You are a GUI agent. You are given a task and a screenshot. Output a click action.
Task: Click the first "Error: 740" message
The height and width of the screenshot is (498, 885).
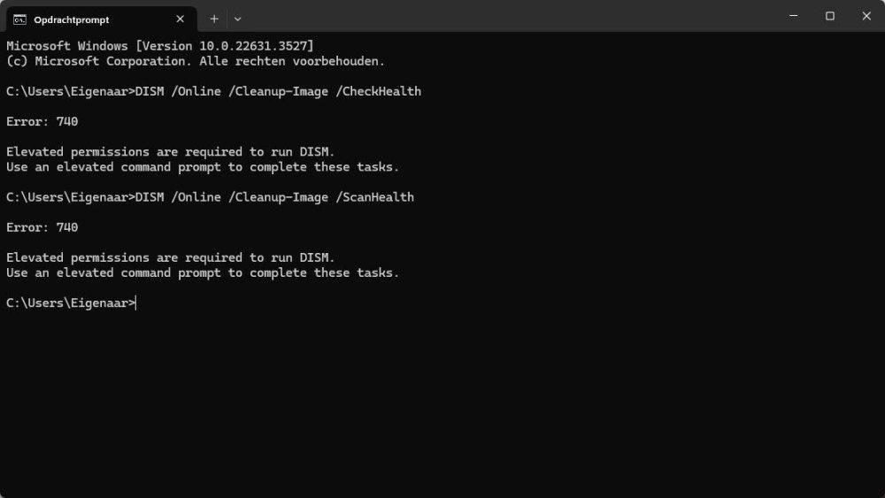coord(42,121)
